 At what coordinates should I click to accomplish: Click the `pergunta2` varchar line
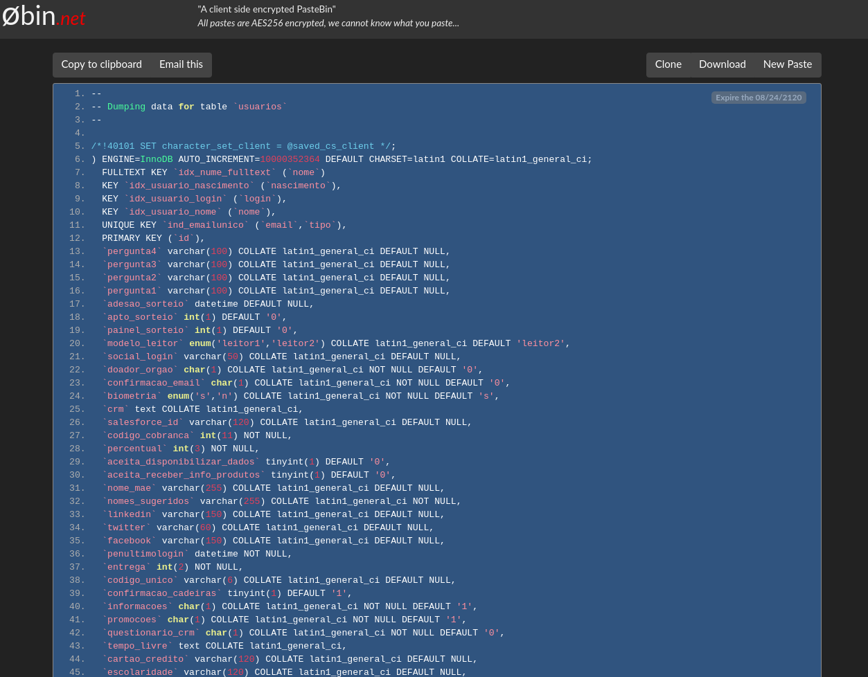(276, 278)
